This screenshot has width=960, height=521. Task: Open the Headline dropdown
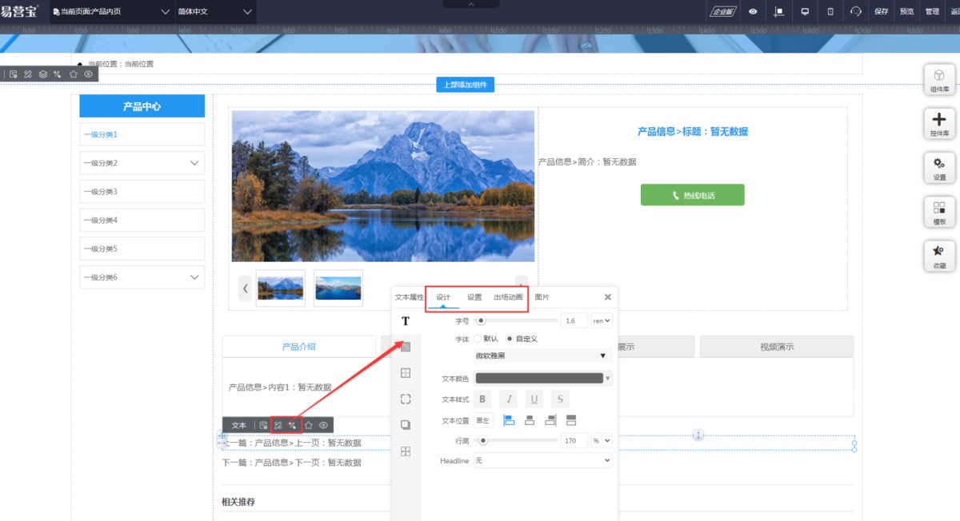(542, 460)
